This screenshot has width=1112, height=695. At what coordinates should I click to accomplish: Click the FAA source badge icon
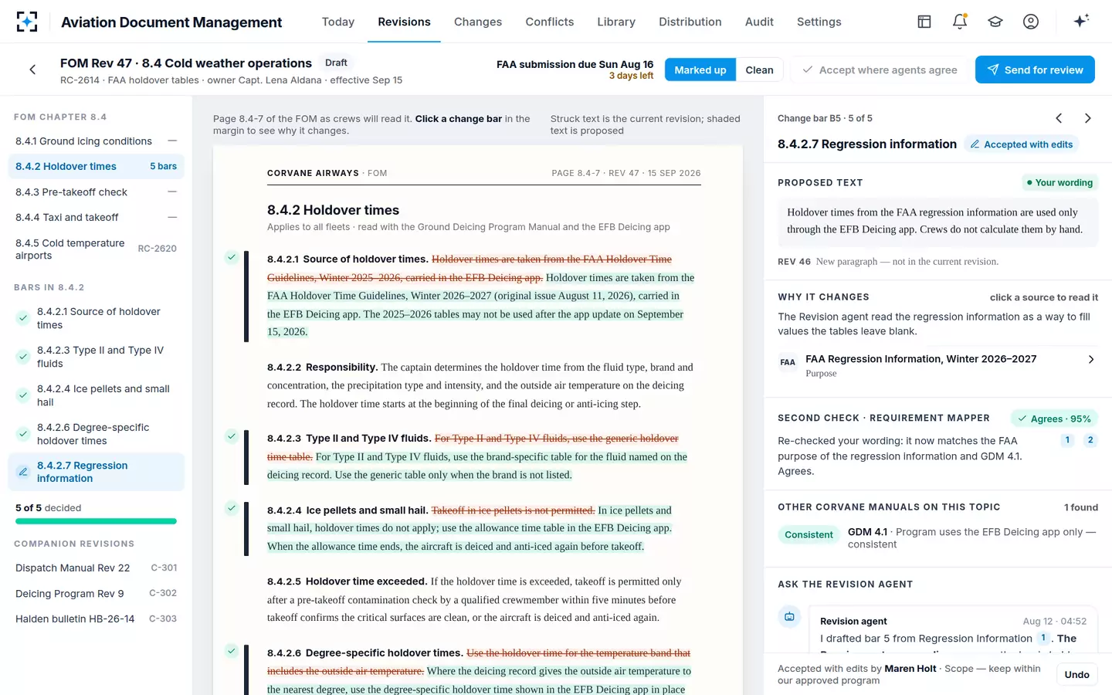[x=788, y=362]
